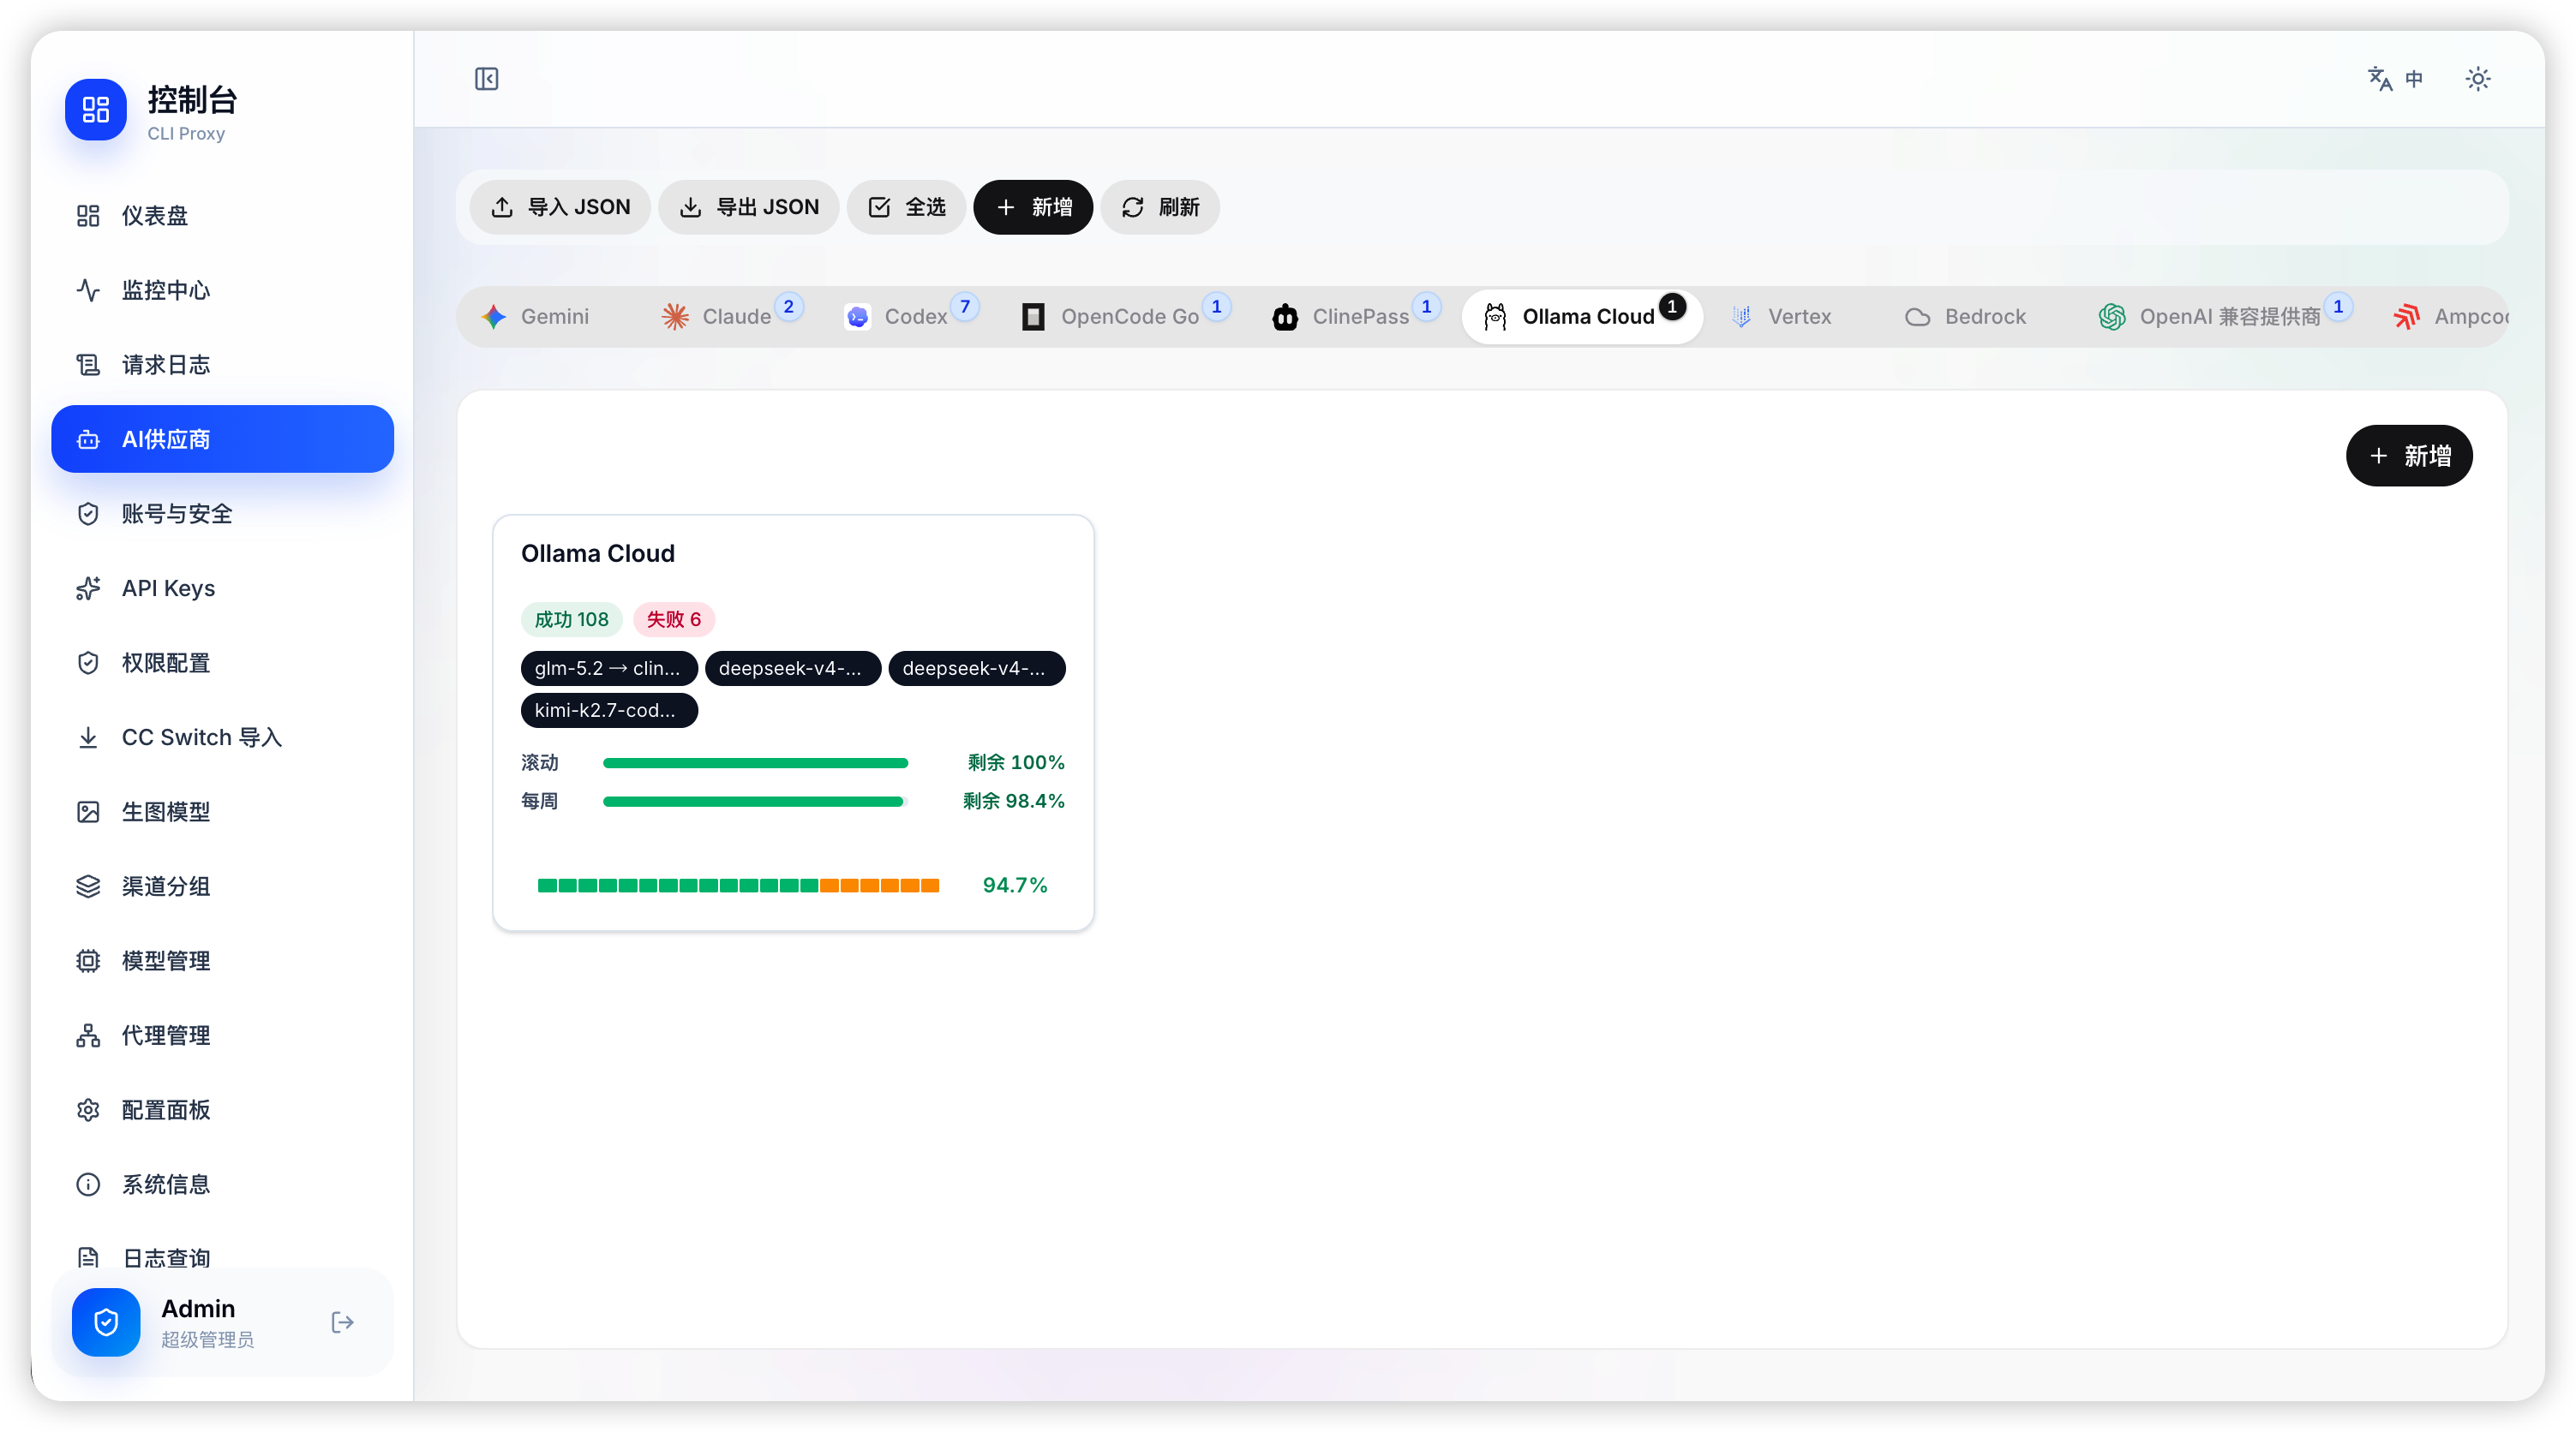Click 全选 select-all button
This screenshot has height=1432, width=2576.
pyautogui.click(x=906, y=207)
